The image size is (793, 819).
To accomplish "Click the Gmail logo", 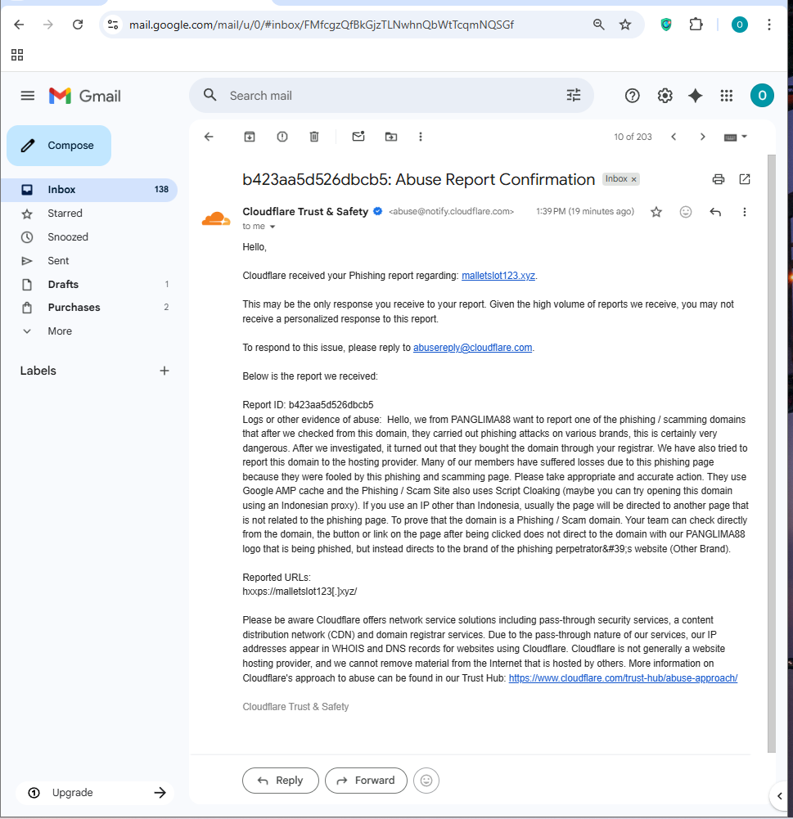I will [85, 96].
